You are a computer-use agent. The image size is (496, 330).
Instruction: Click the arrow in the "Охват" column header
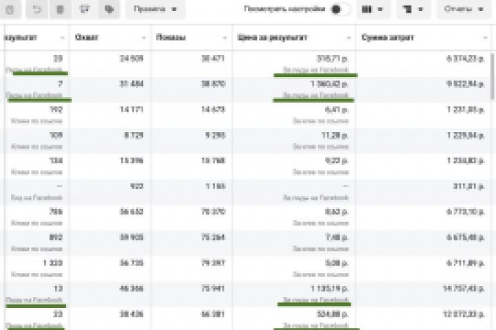(x=143, y=37)
